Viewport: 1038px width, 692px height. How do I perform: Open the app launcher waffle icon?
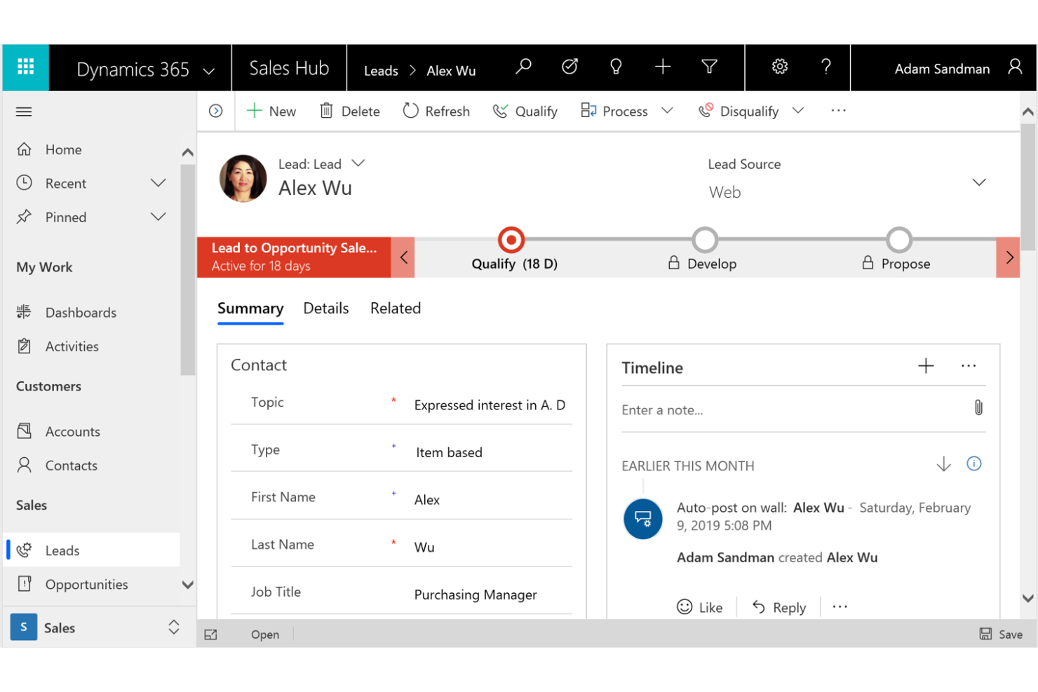tap(26, 67)
